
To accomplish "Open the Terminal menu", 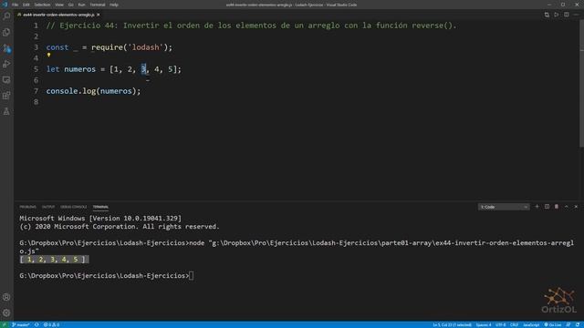I will tap(98, 5).
